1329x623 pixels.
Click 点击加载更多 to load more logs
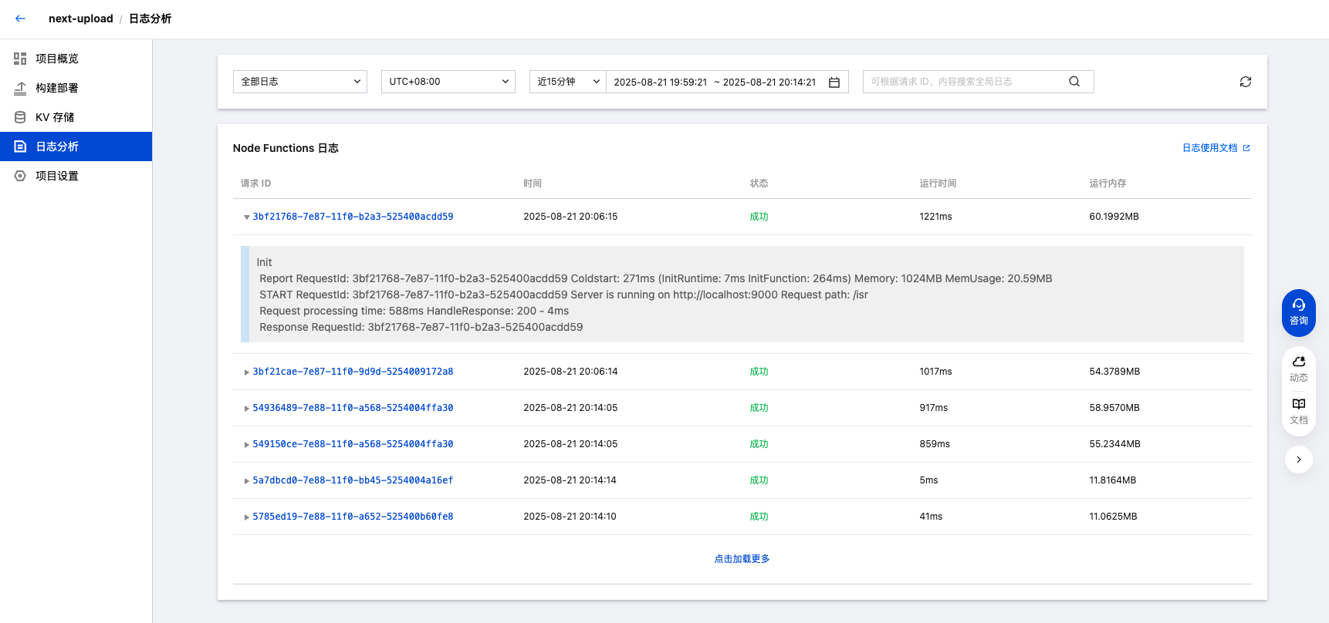(742, 559)
